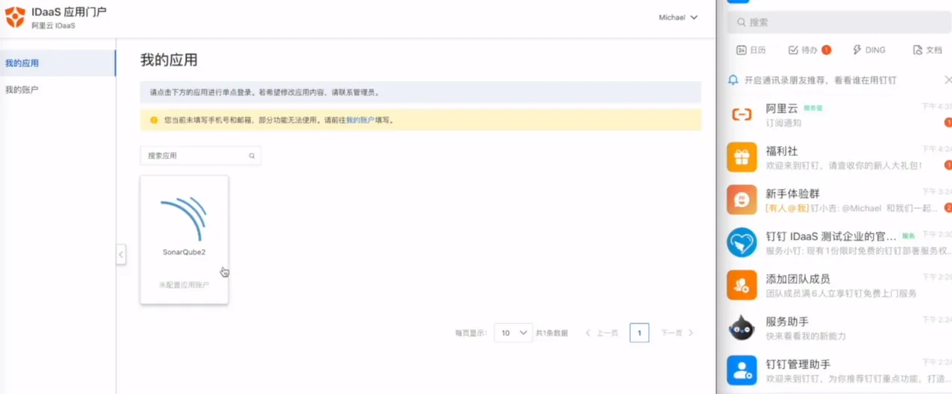Click the SonarQube2 arc logo
Image resolution: width=952 pixels, height=394 pixels.
click(184, 218)
